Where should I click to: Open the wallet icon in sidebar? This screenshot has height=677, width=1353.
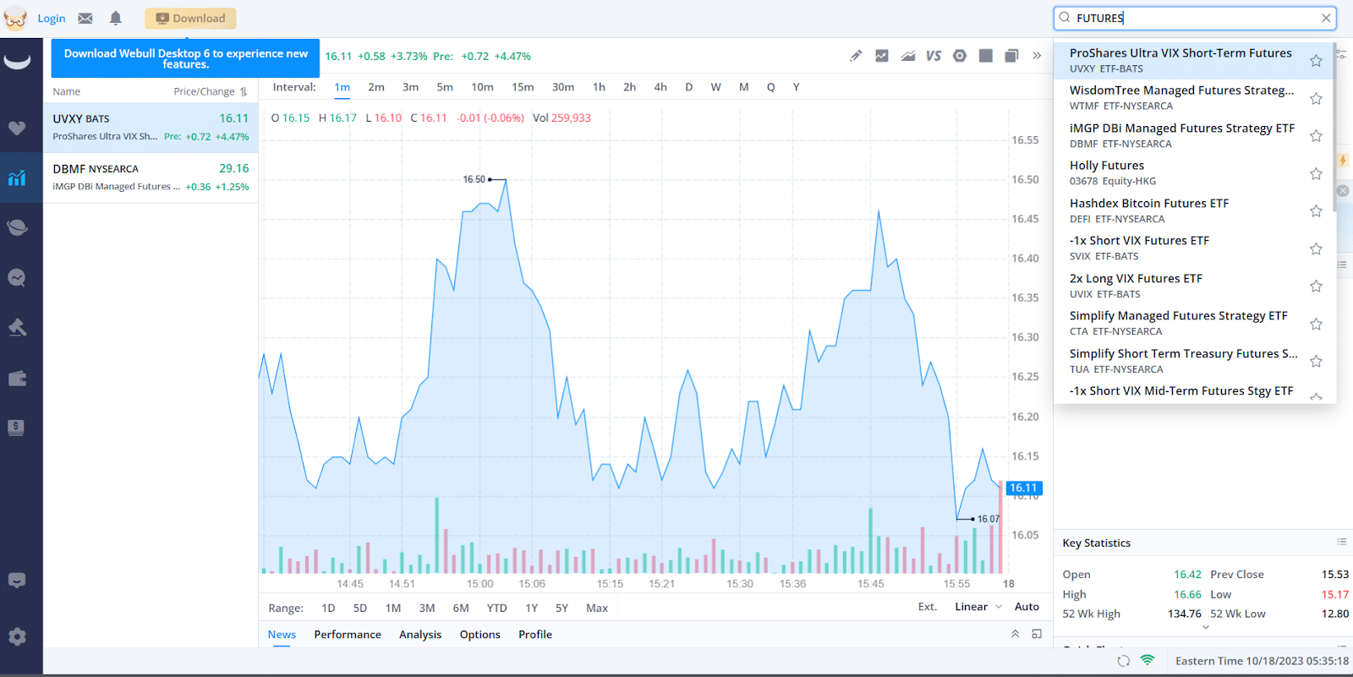[17, 379]
